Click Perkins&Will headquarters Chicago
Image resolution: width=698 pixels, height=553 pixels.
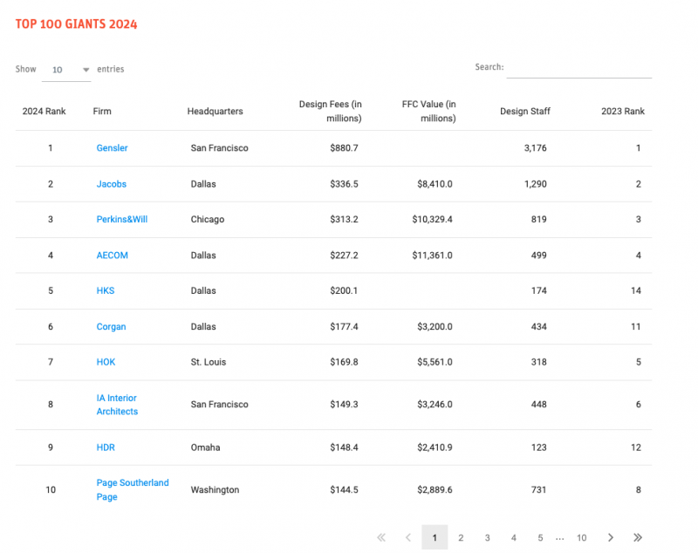pyautogui.click(x=208, y=219)
